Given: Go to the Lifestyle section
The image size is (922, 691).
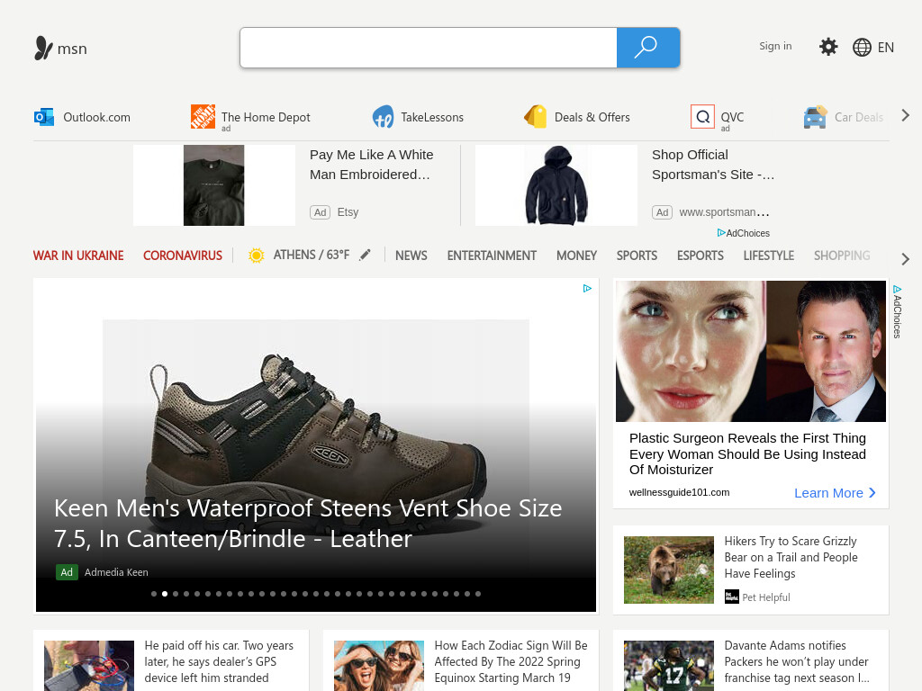Looking at the screenshot, I should (x=769, y=256).
